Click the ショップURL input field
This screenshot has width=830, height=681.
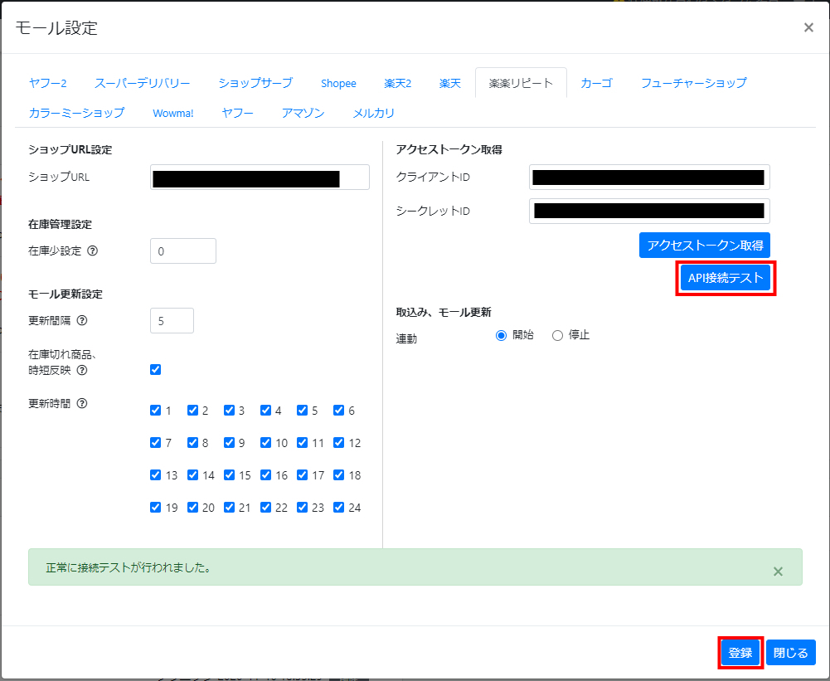pyautogui.click(x=260, y=178)
